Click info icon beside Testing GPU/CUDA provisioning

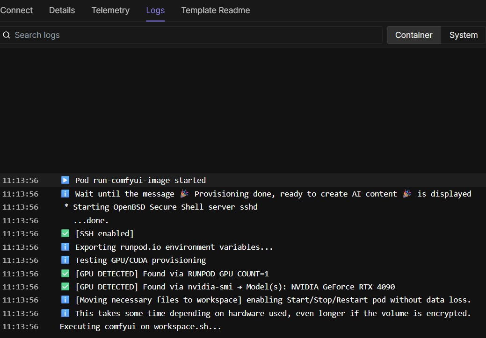click(x=65, y=260)
